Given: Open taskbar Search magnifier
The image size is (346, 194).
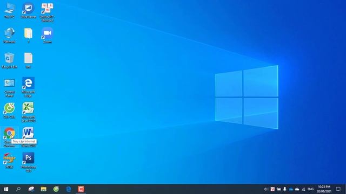Looking at the screenshot, I should click(18, 189).
